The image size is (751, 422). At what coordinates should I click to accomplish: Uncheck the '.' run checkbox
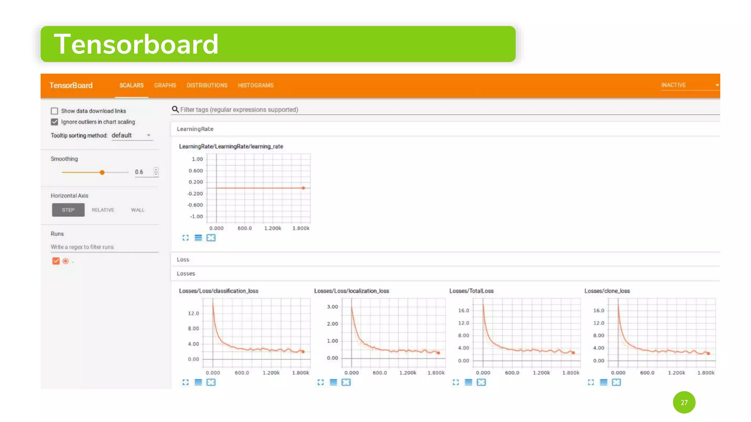click(56, 261)
